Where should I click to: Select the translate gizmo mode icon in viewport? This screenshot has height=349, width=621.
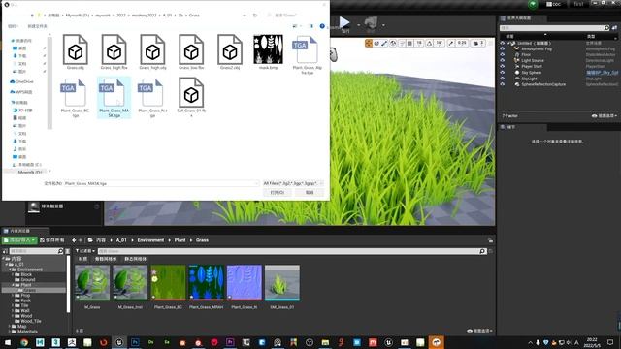369,43
